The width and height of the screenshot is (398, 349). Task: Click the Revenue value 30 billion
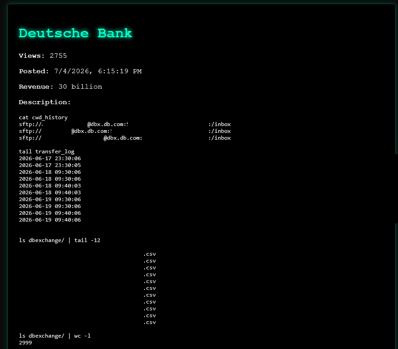coord(80,86)
